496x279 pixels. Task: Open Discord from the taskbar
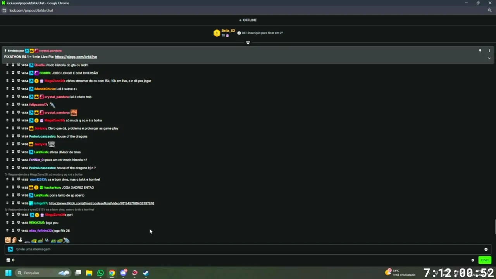[123, 273]
